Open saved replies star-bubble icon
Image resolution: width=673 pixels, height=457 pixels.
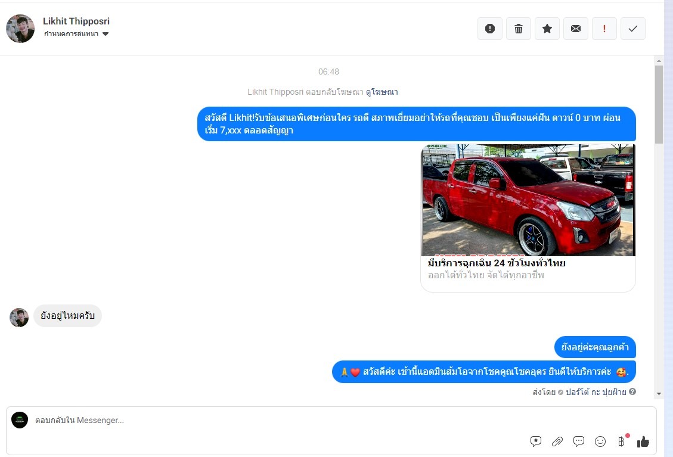536,441
